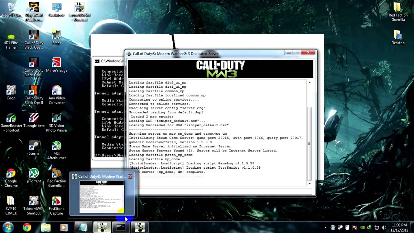Select the TeknoMW3 shortcut icon
This screenshot has height=233, width=414.
click(x=34, y=205)
